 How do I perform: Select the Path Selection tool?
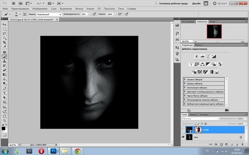coord(5,97)
